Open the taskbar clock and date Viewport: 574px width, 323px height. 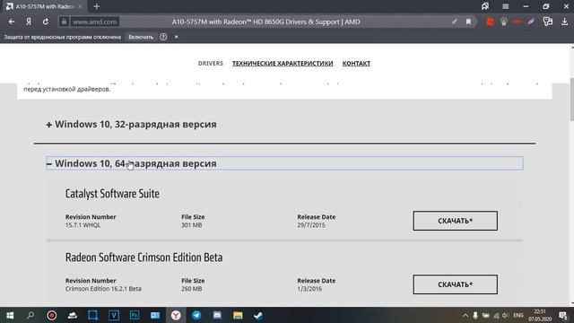point(540,315)
